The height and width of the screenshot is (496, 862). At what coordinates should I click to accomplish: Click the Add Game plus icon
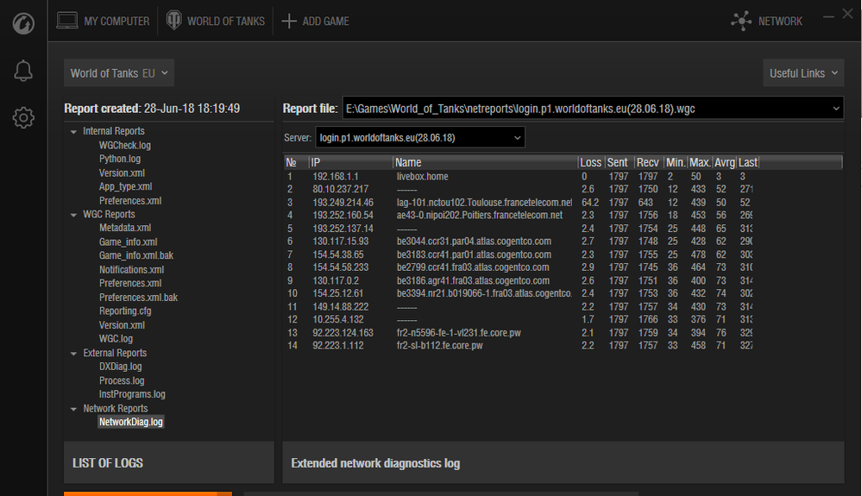pos(289,21)
